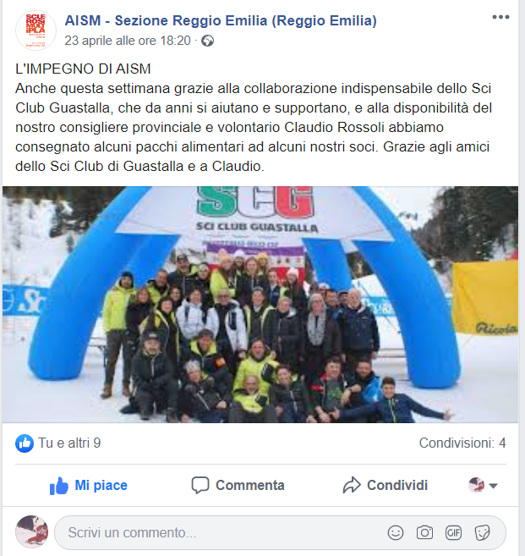Expand the comment-as profile selector arrow

coord(493,486)
